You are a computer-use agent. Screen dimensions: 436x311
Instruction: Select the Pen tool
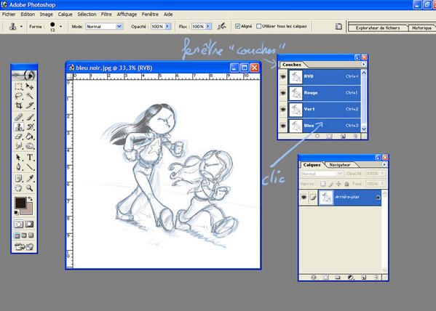click(x=18, y=167)
